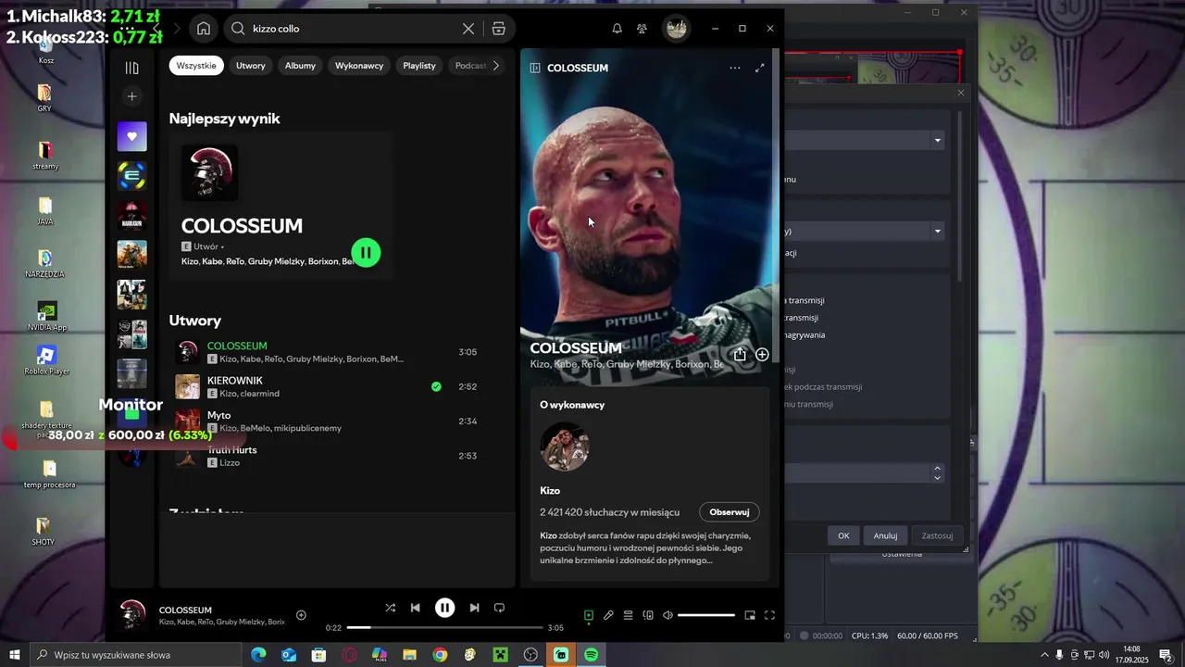Open Spotify notifications bell
The width and height of the screenshot is (1185, 667).
click(617, 29)
